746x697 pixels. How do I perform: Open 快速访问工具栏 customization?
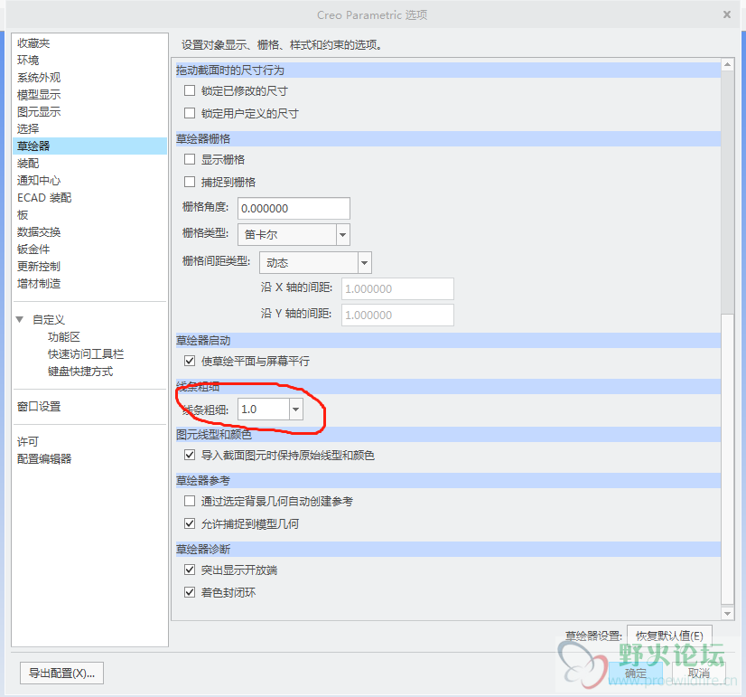[x=86, y=353]
